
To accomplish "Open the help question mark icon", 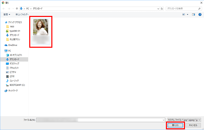I will click(200, 15).
